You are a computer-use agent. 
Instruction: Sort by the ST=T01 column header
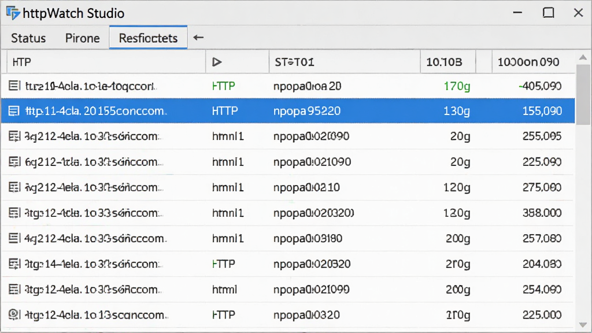click(345, 62)
